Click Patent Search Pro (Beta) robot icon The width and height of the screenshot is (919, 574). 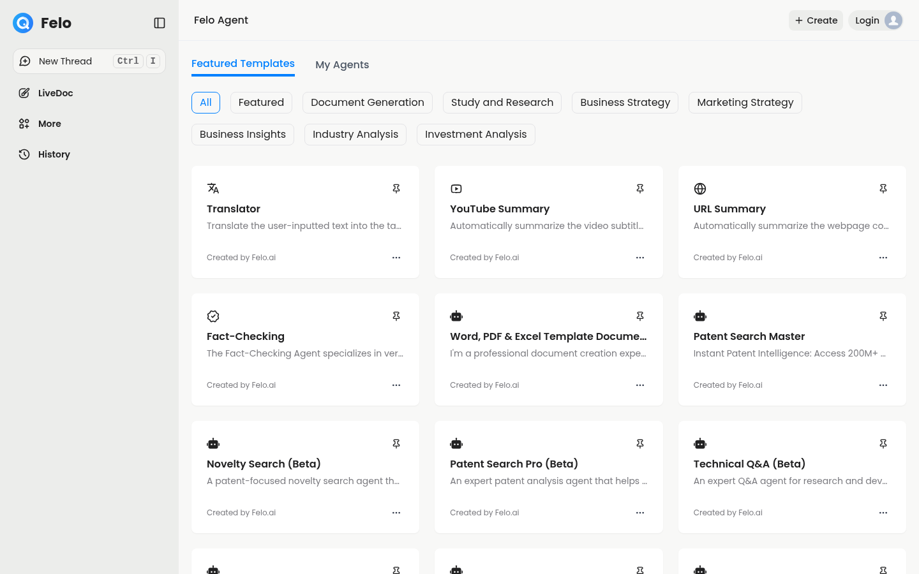(x=456, y=444)
